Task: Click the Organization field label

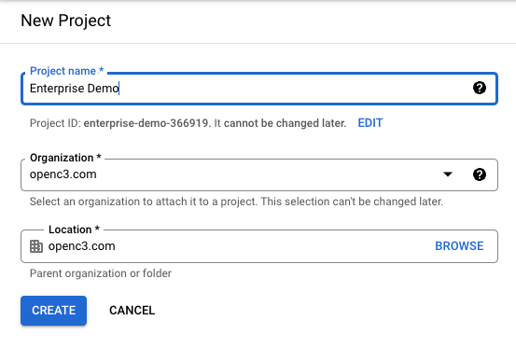Action: click(x=65, y=158)
